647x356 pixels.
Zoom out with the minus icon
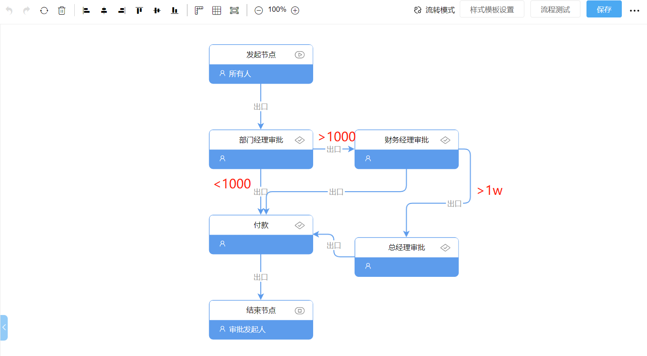pos(259,11)
